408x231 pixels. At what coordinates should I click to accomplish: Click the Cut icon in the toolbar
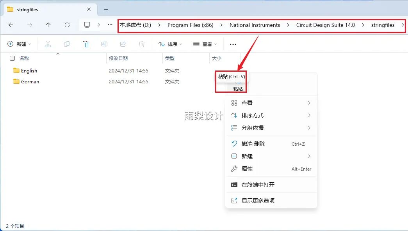(48, 44)
